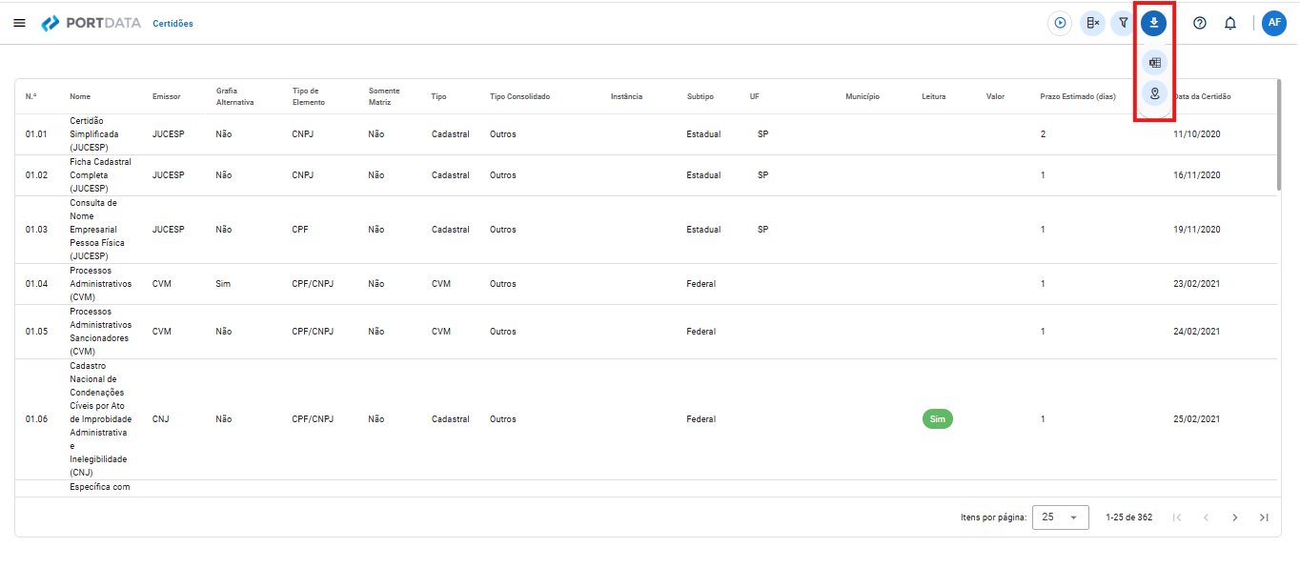
Task: Click the PORTDATA logo
Action: coord(91,23)
